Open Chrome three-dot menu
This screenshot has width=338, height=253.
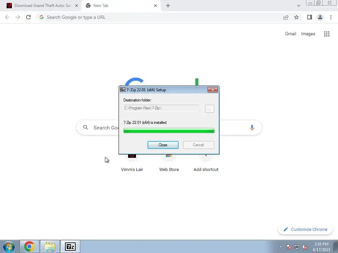click(331, 17)
